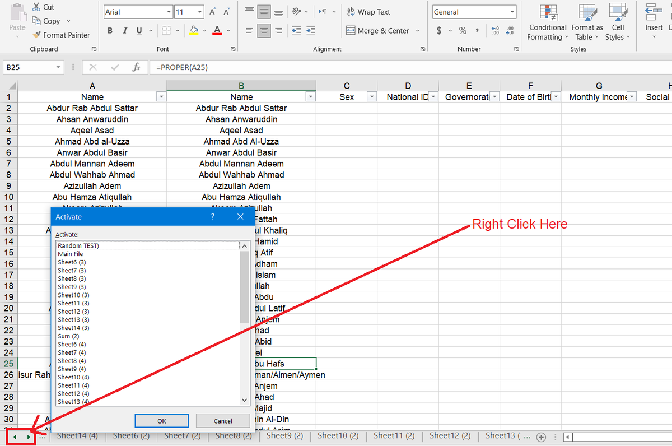Image resolution: width=672 pixels, height=446 pixels.
Task: Open Cell Styles gallery
Action: click(x=618, y=22)
